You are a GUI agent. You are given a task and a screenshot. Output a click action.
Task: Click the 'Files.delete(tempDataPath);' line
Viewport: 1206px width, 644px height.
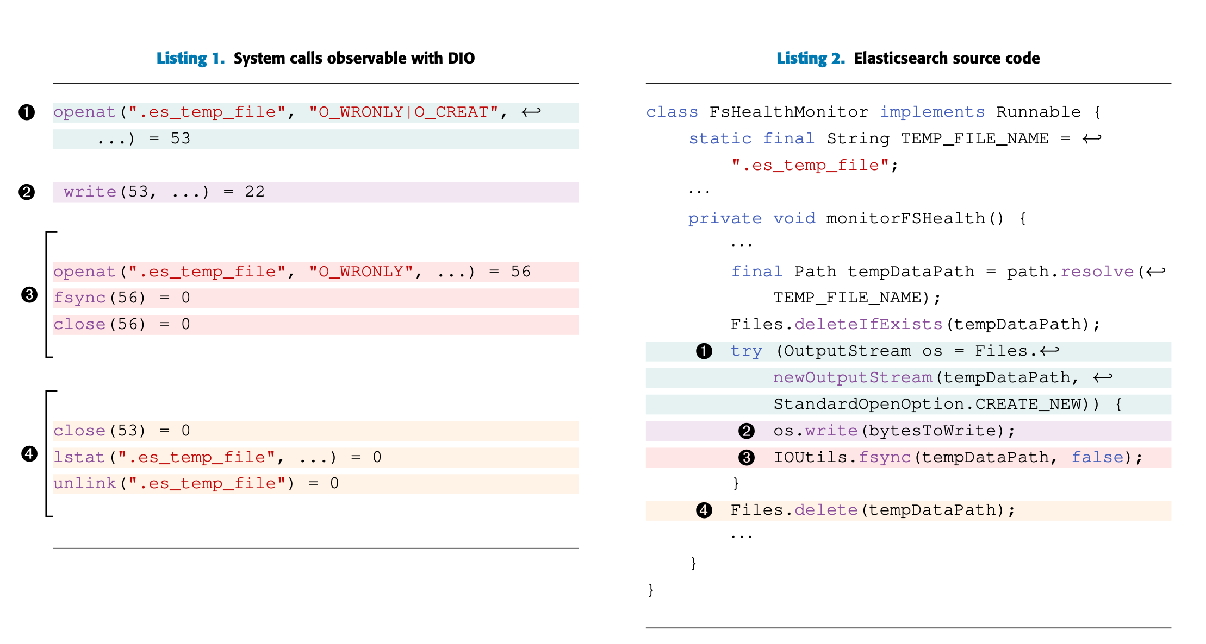click(x=908, y=510)
